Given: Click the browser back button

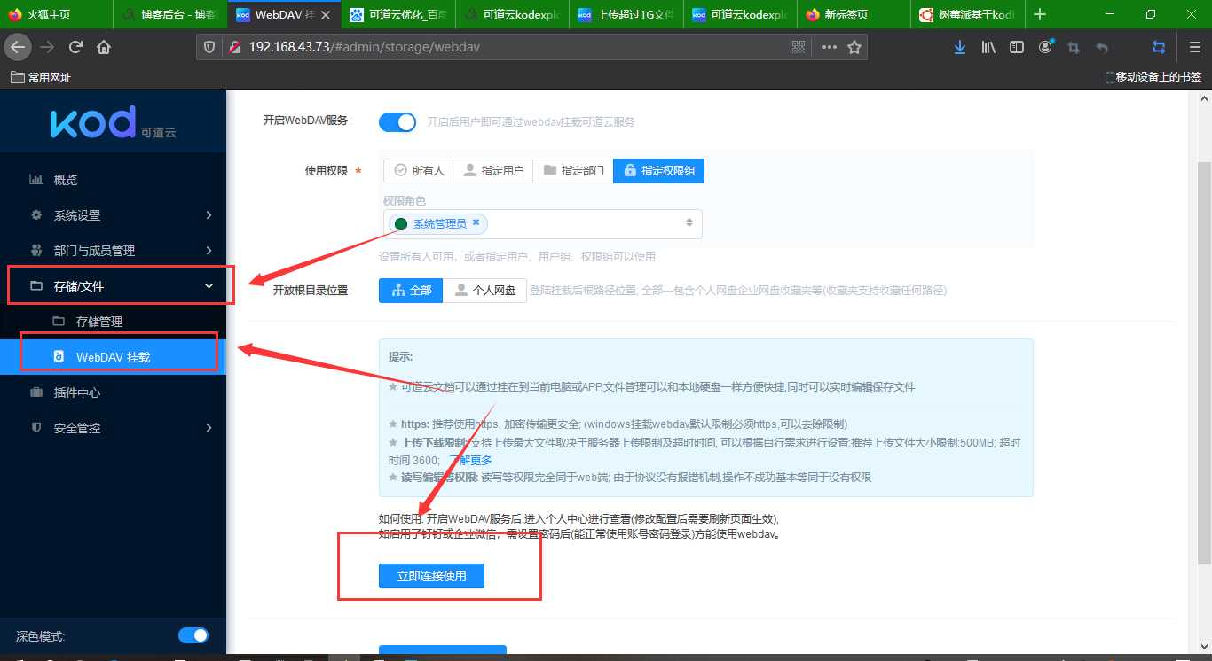Looking at the screenshot, I should coord(17,47).
